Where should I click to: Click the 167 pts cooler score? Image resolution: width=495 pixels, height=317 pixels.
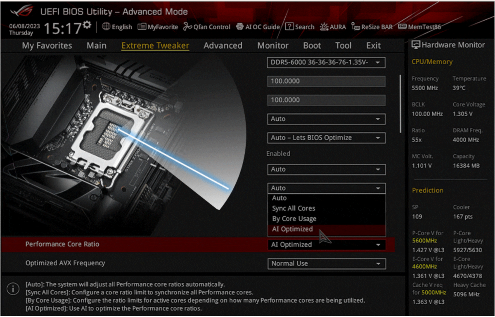click(462, 217)
